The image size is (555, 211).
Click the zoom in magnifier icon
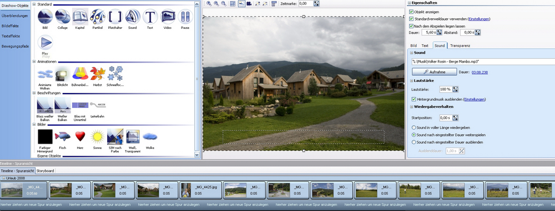[209, 3]
